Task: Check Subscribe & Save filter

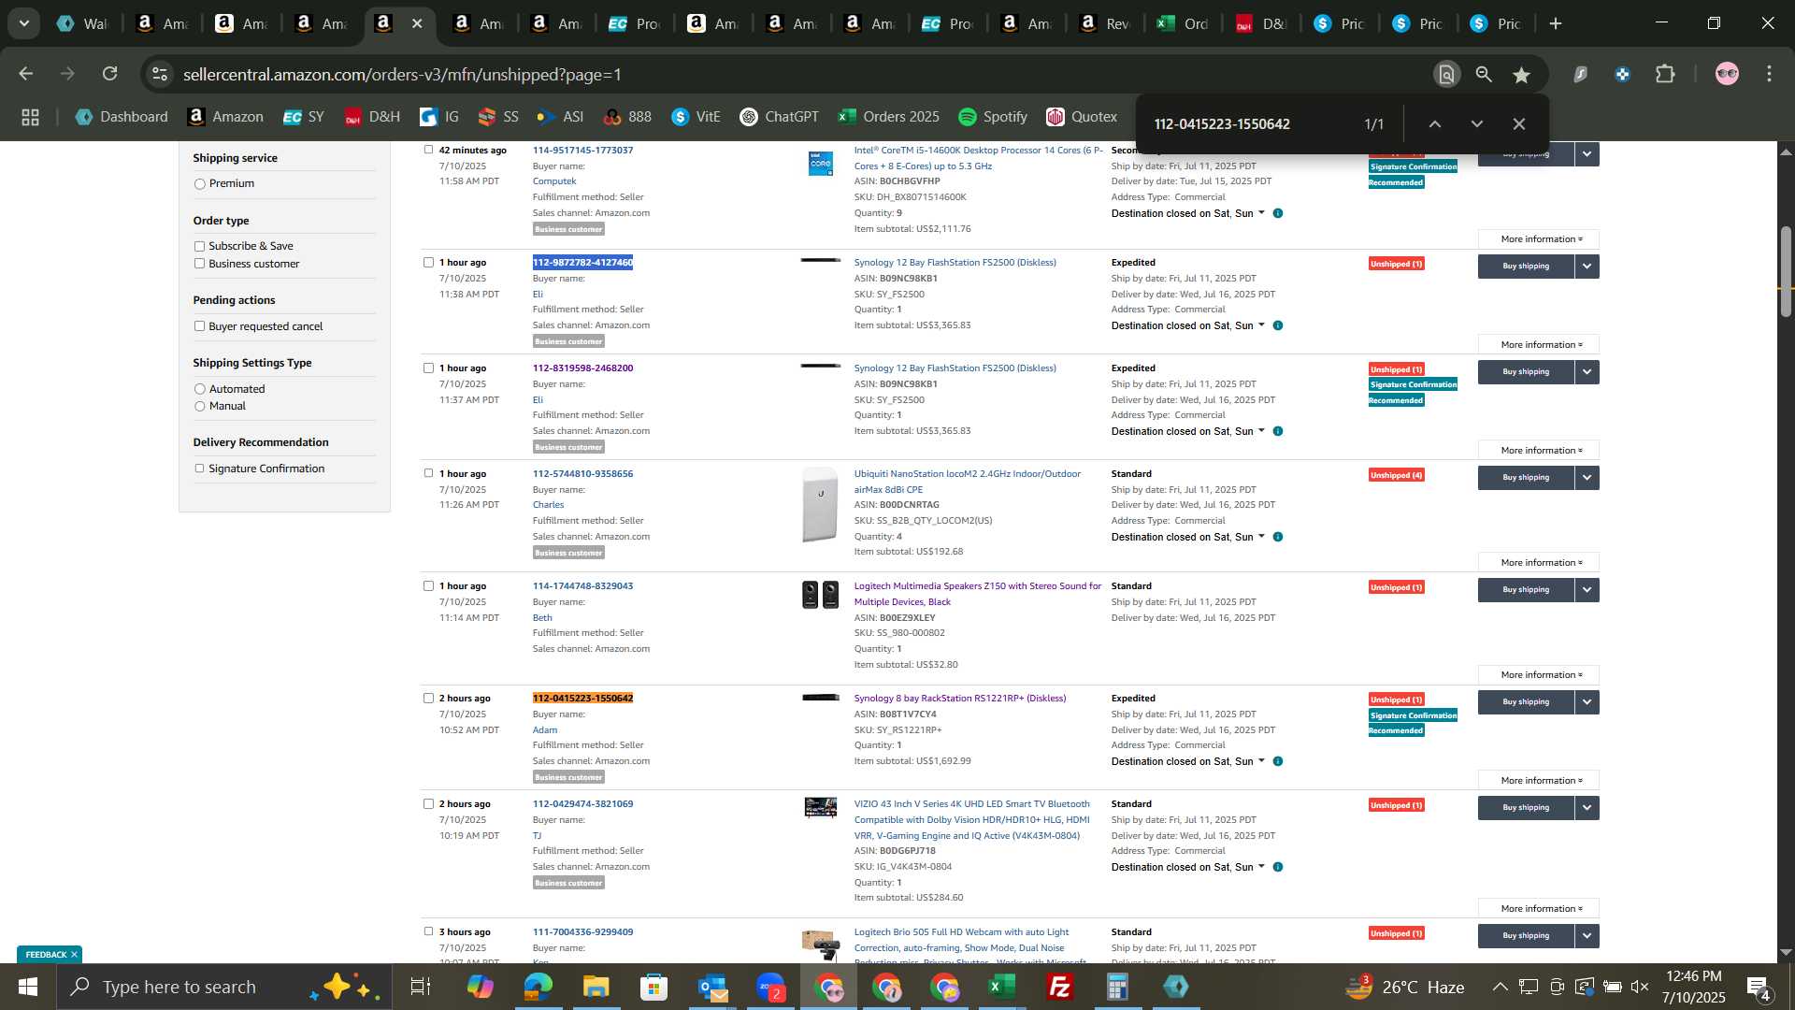Action: tap(199, 246)
